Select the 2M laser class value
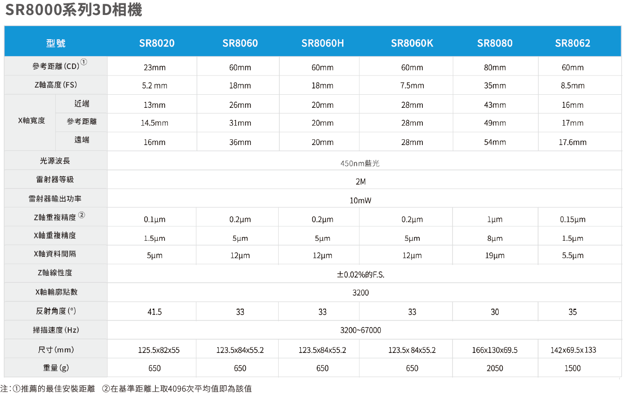The image size is (625, 394). tap(360, 182)
